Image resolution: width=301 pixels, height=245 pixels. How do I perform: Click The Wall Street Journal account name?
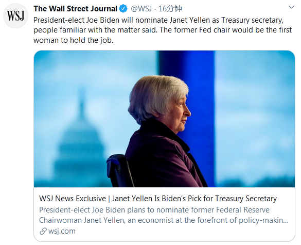tap(75, 9)
